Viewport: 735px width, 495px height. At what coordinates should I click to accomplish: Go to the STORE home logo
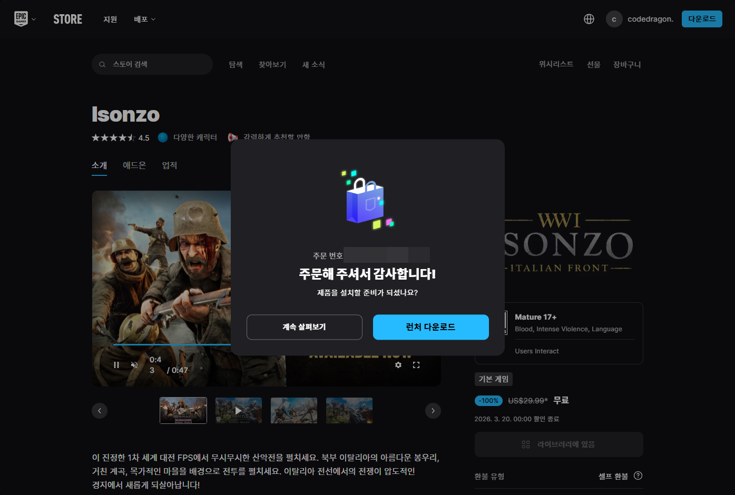(x=68, y=19)
